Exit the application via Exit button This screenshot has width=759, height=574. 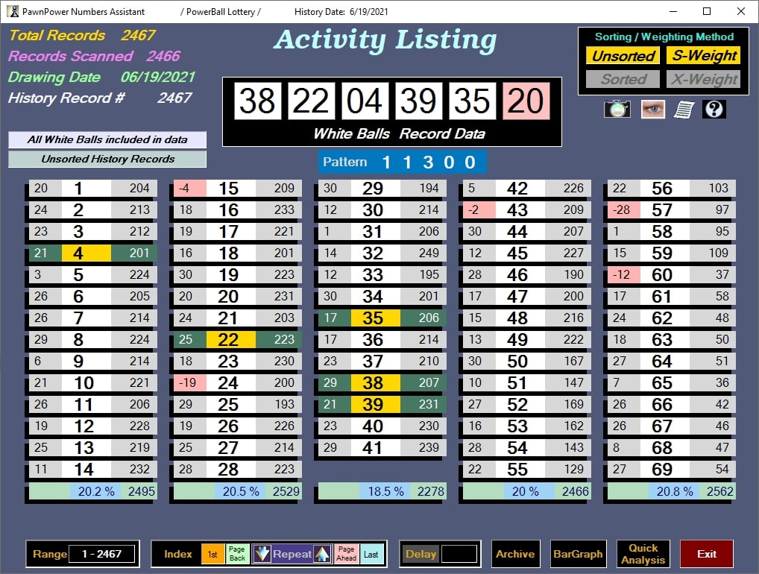click(705, 553)
